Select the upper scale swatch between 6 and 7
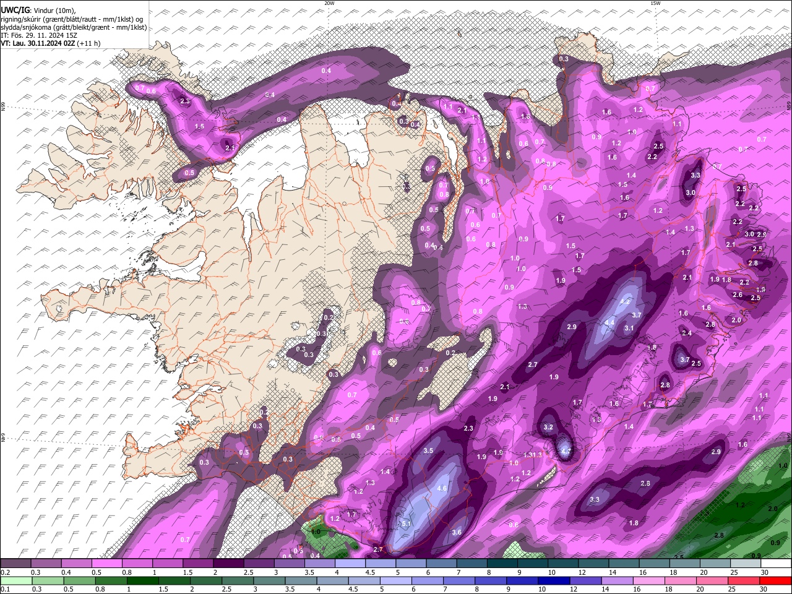 442,563
